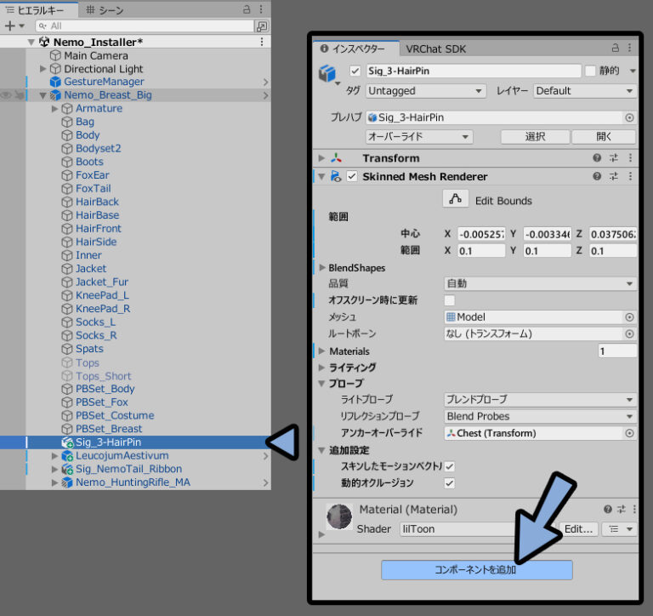Image resolution: width=653 pixels, height=616 pixels.
Task: Switch to the VRChat SDK tab
Action: (x=435, y=48)
